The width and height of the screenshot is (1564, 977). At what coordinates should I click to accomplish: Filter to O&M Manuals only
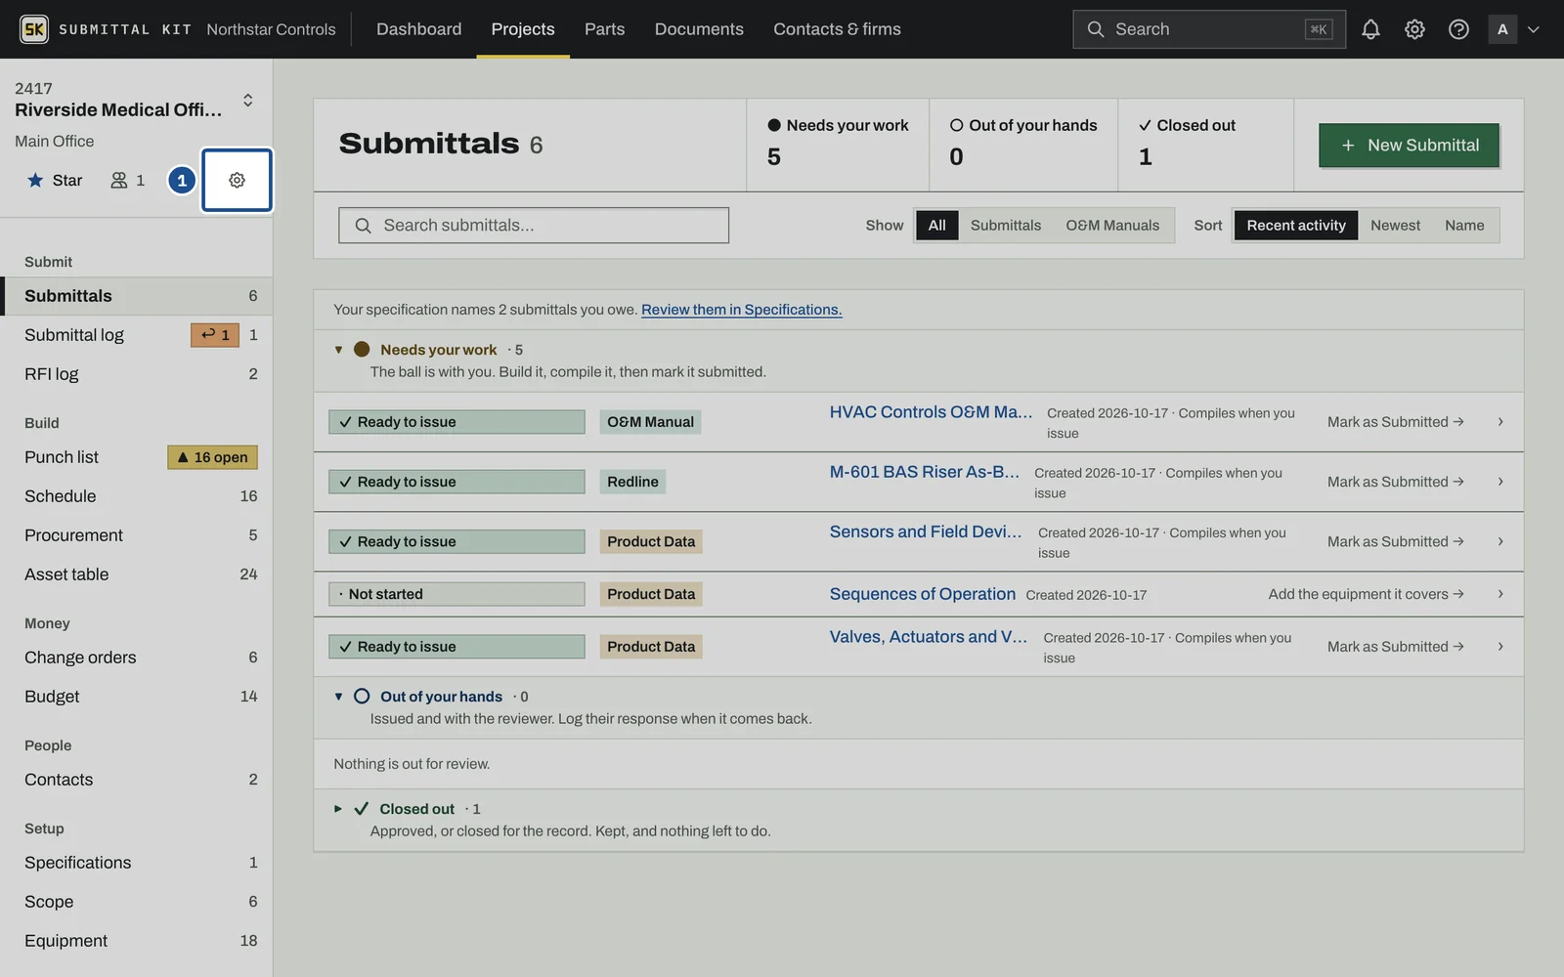tap(1112, 226)
